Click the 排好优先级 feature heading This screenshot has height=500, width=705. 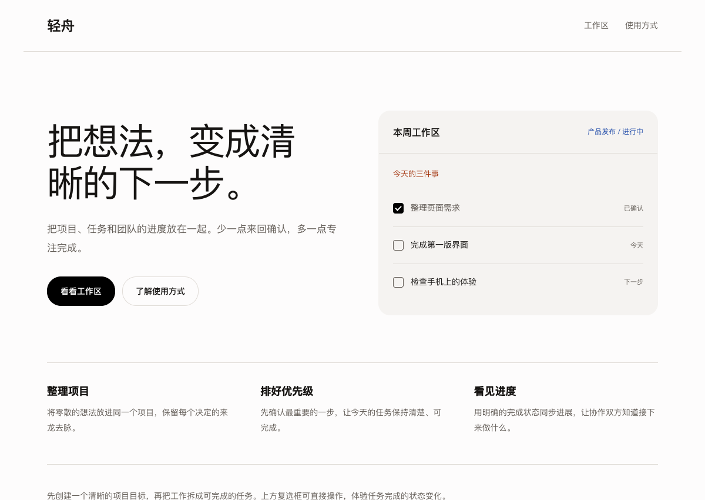coord(287,391)
